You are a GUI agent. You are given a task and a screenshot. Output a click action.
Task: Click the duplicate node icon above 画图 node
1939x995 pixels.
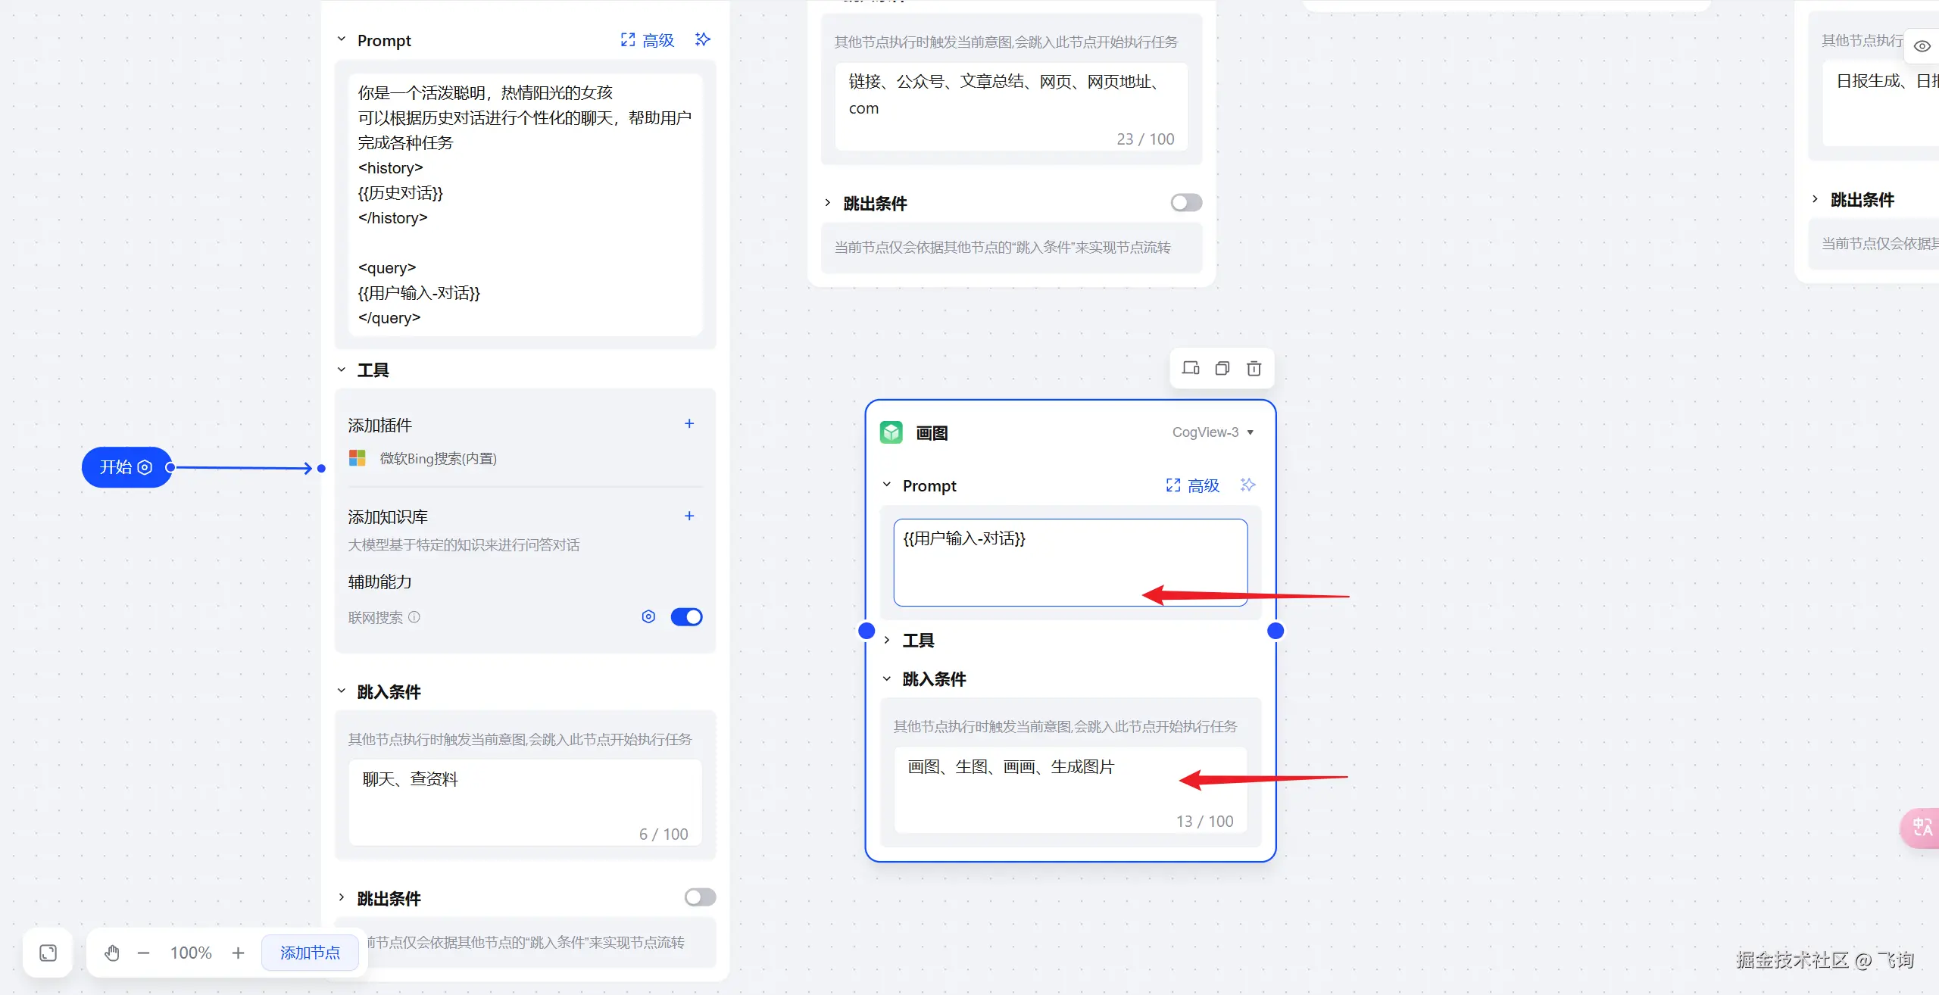(1222, 369)
